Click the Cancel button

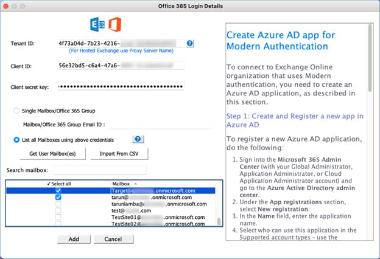pyautogui.click(x=113, y=239)
